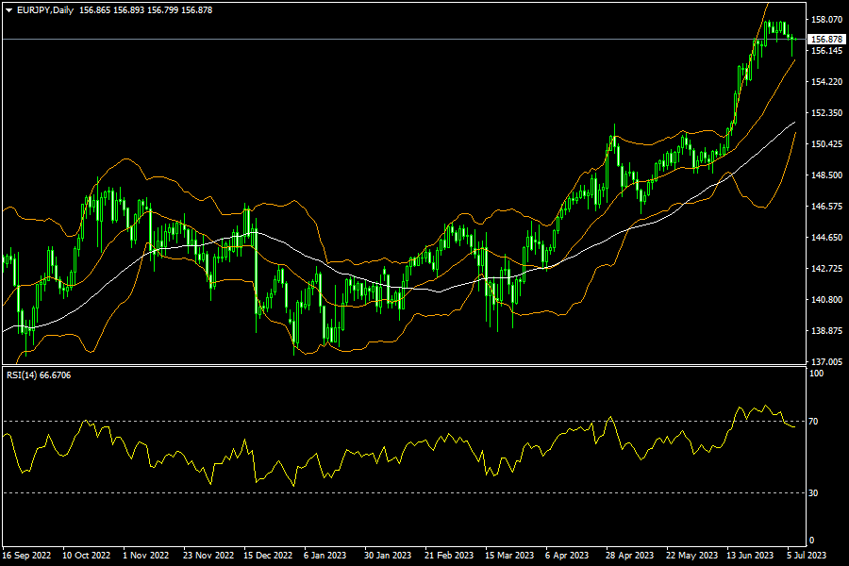Screen dimensions: 849x566
Task: Click the 146.575 price axis label
Action: click(x=826, y=207)
